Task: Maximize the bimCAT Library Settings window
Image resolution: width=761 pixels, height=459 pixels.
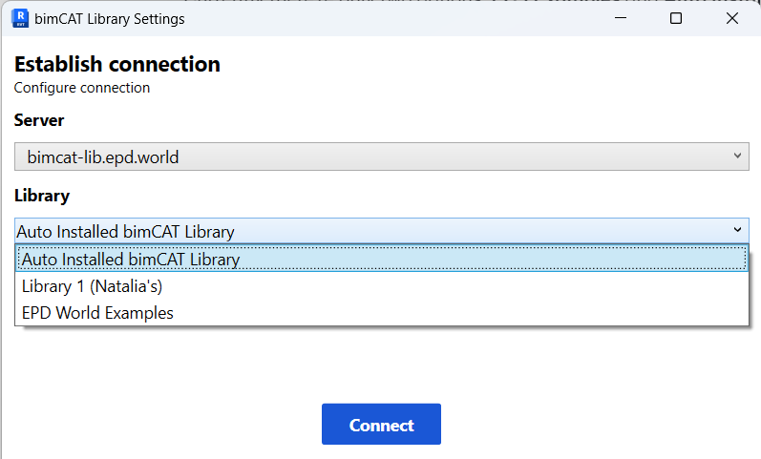Action: pos(676,18)
